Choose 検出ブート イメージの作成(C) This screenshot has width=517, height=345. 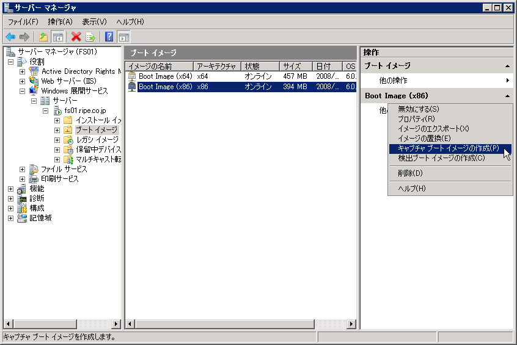[450, 158]
